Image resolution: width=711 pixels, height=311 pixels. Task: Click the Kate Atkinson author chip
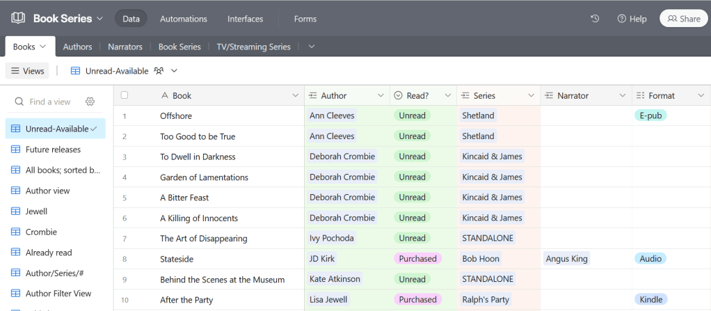click(x=335, y=279)
